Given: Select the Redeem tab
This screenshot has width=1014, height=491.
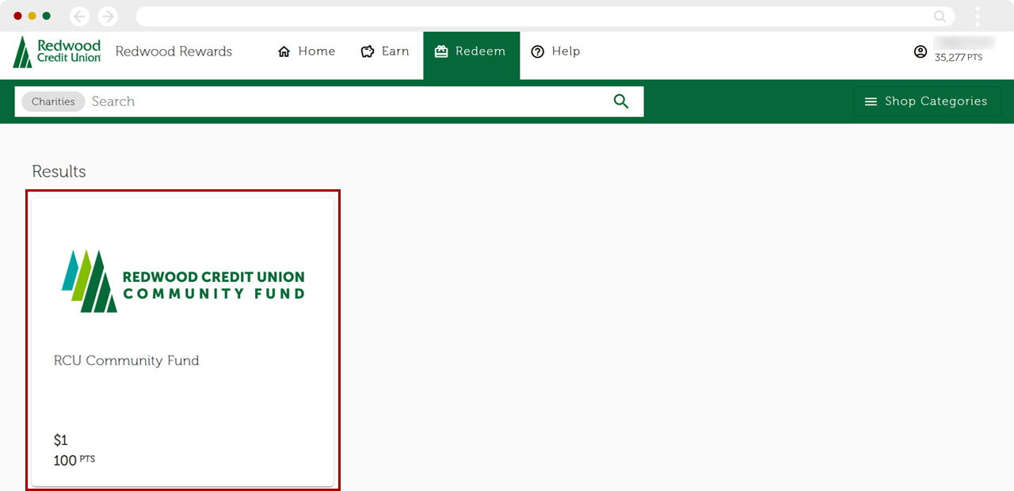Looking at the screenshot, I should (x=471, y=55).
